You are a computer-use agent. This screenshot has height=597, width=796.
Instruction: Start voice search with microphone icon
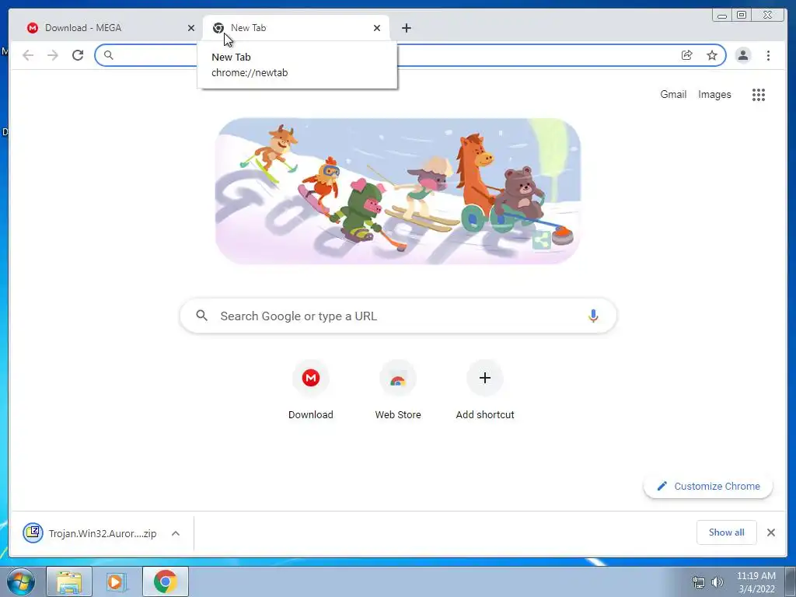593,316
